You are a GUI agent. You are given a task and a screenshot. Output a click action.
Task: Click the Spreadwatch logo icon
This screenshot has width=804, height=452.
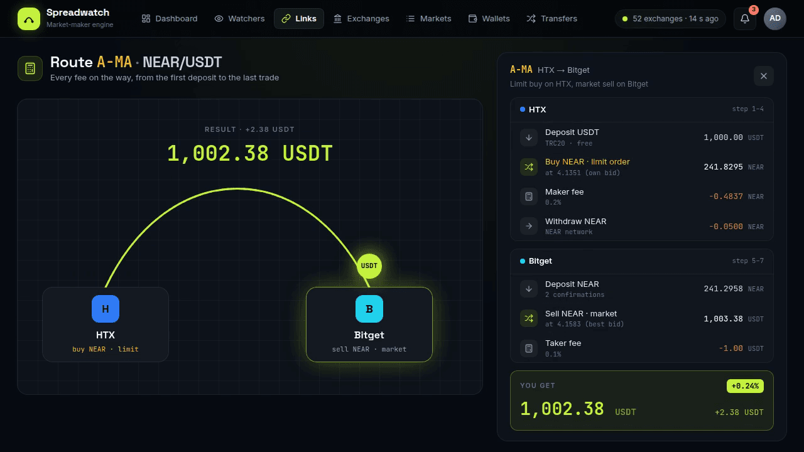click(28, 19)
